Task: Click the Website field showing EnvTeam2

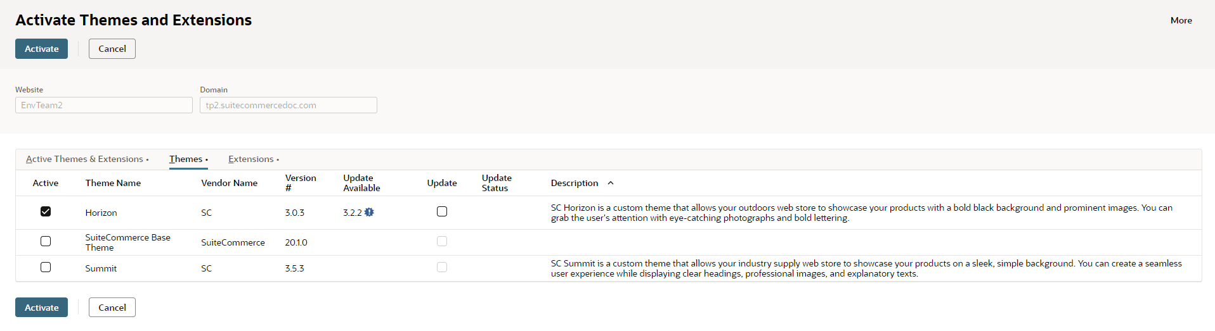Action: [x=104, y=105]
